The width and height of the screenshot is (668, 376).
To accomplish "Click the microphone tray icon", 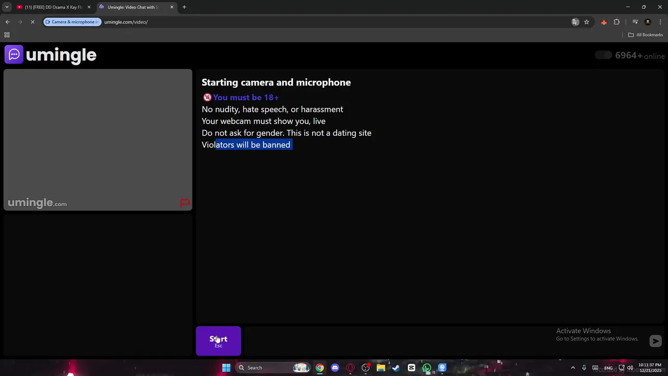I will point(584,368).
